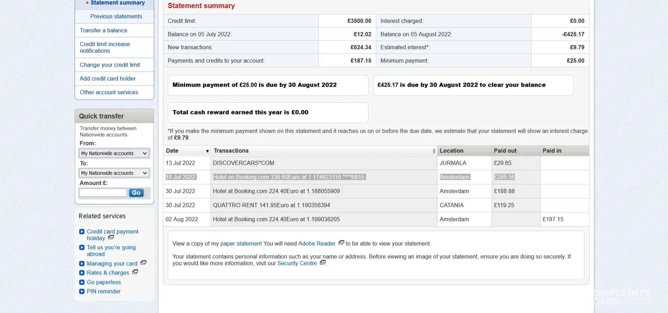Viewport: 668px width, 313px height.
Task: Sort transactions using the Date column arrow
Action: (207, 151)
